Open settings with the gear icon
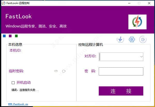Viewport: 155px width, 107px height. point(132,39)
